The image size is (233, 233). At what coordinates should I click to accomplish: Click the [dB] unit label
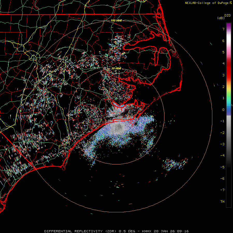221,18
